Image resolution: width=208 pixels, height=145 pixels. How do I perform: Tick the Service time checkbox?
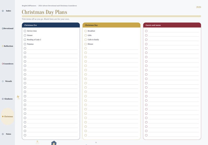tap(25, 31)
